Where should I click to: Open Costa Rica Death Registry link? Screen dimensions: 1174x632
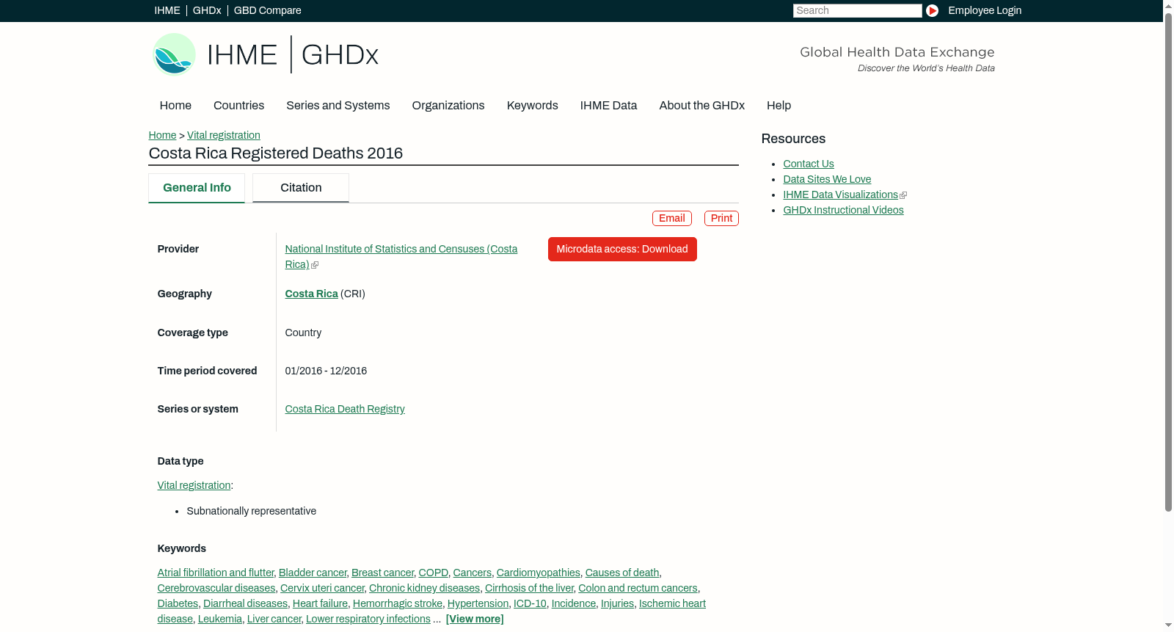click(x=345, y=409)
